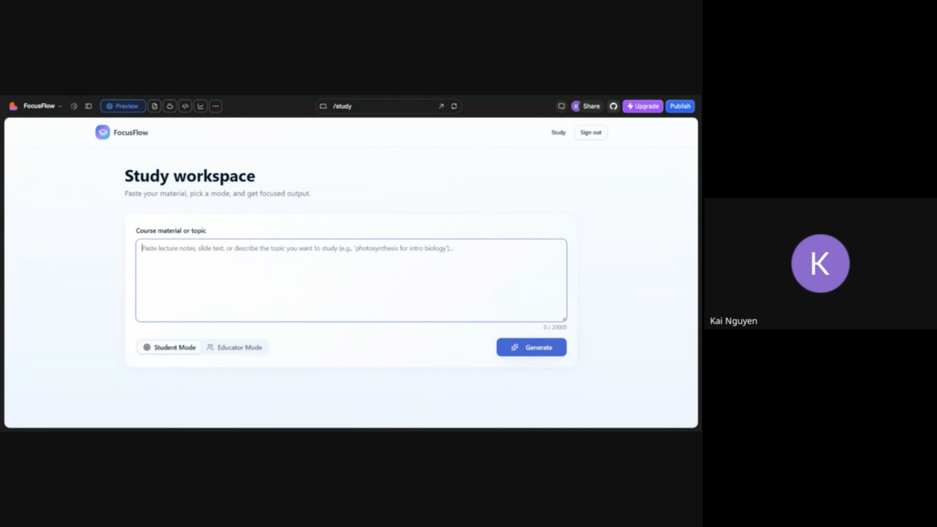Click the Generate button
This screenshot has width=937, height=527.
[x=532, y=347]
